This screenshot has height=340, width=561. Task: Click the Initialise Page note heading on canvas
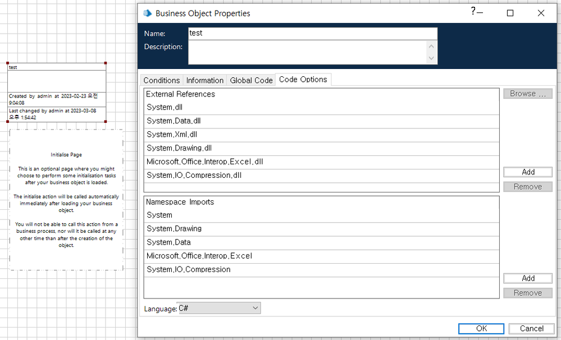pos(66,154)
